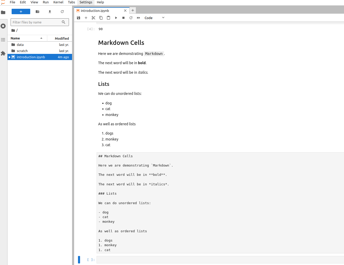Refresh the file list
The width and height of the screenshot is (344, 265).
click(x=62, y=12)
